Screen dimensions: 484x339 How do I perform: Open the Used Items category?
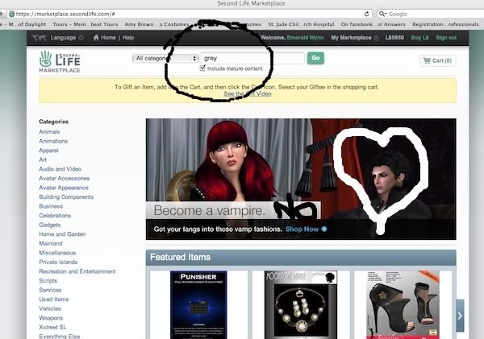pos(54,300)
